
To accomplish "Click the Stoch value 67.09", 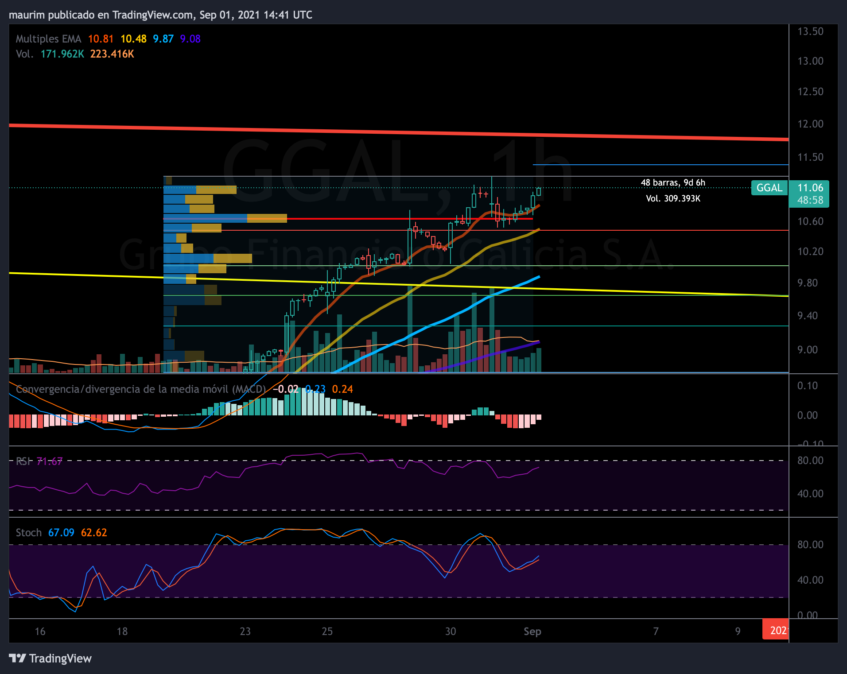I will point(61,533).
